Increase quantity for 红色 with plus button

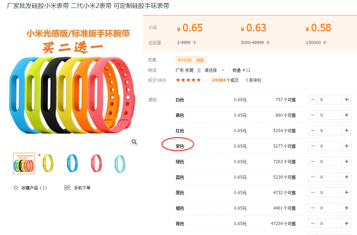[347, 130]
